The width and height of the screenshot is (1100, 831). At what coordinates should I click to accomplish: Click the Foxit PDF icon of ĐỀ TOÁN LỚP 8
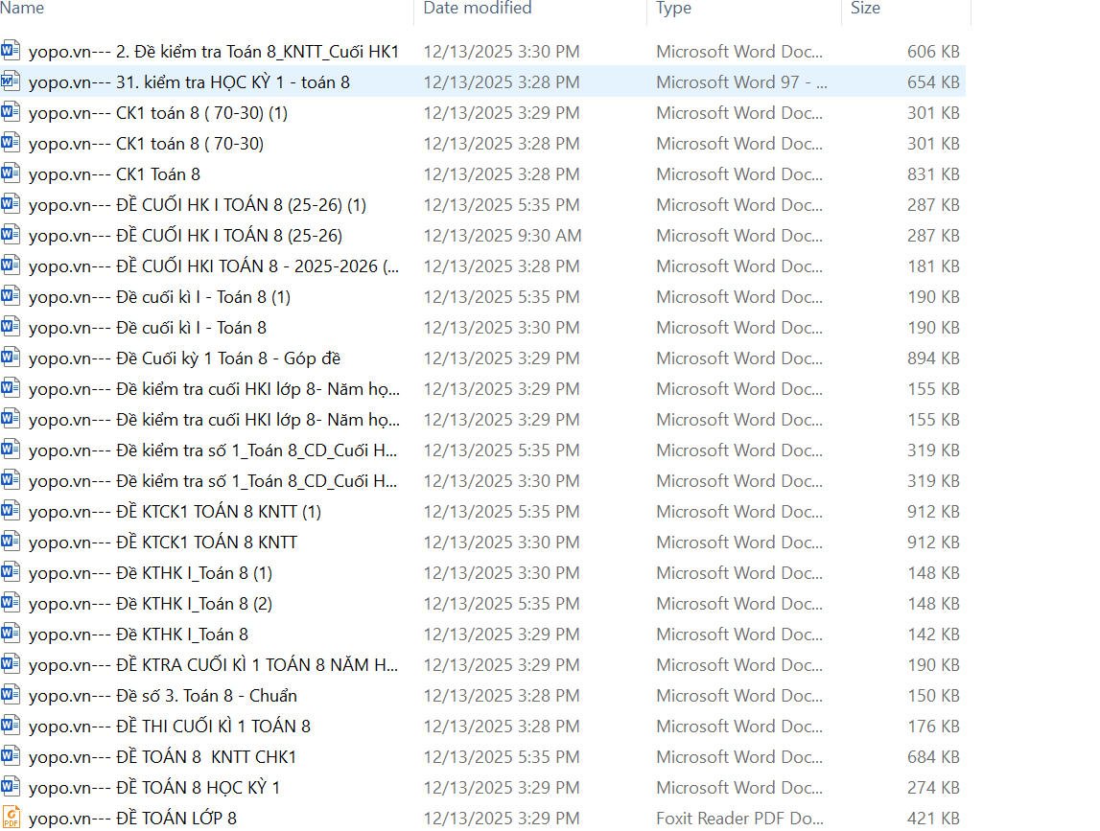tap(12, 818)
